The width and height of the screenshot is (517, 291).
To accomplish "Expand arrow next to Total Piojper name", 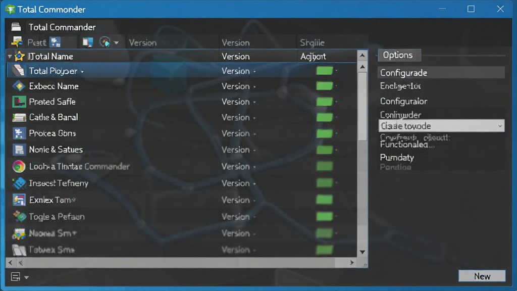I will [82, 72].
